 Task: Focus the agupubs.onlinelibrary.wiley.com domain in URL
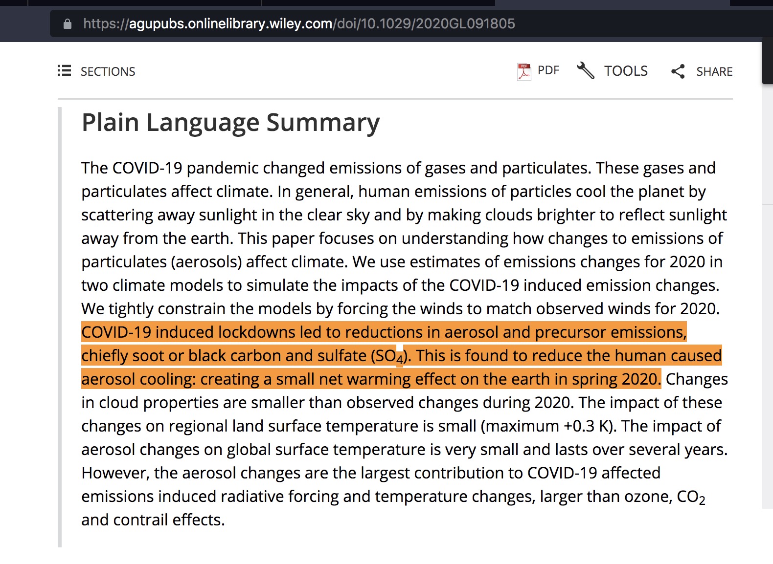click(230, 24)
